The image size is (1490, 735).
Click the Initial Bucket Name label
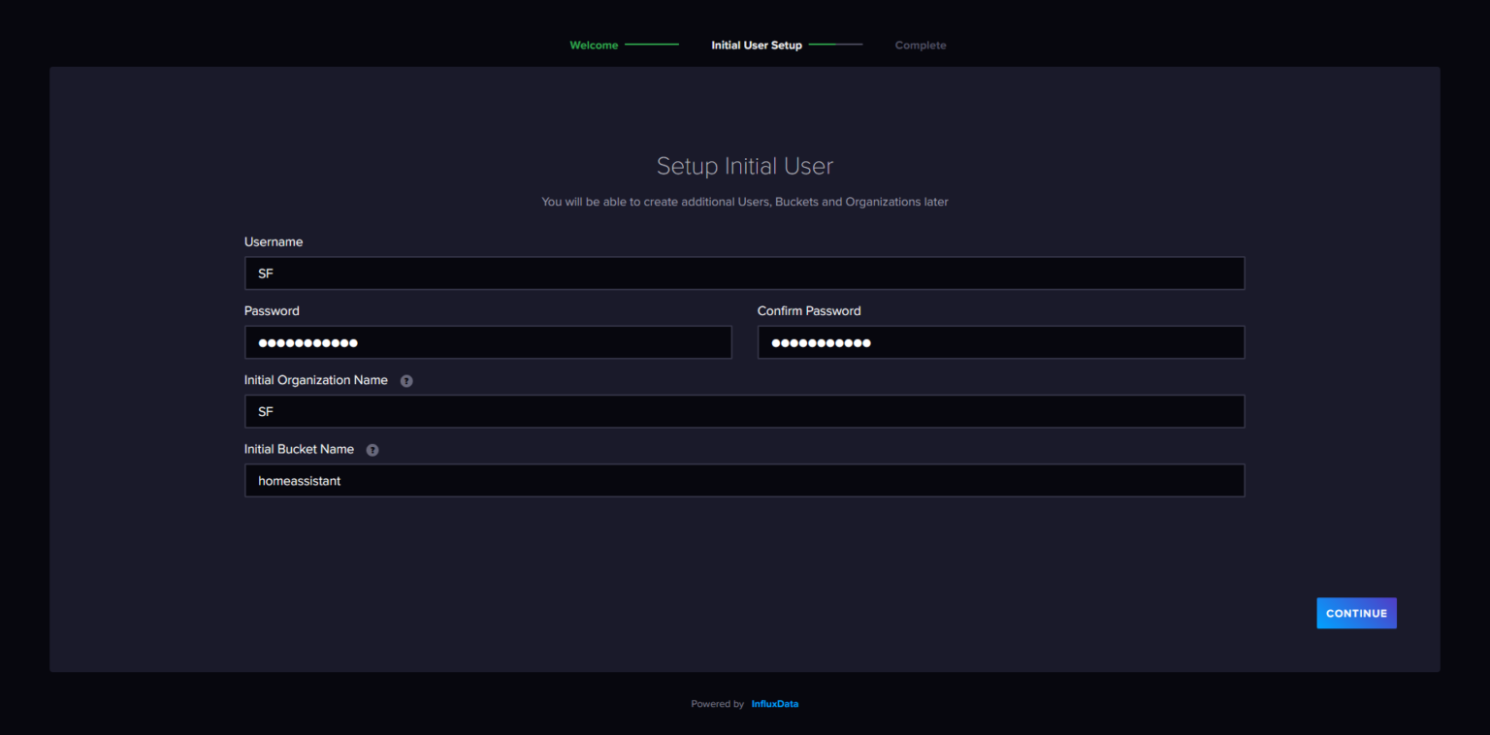point(299,449)
